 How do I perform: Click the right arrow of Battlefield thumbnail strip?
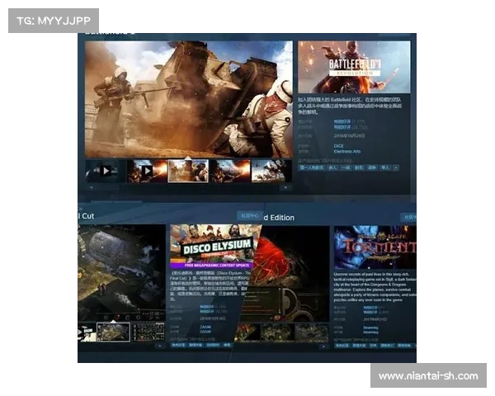[285, 187]
